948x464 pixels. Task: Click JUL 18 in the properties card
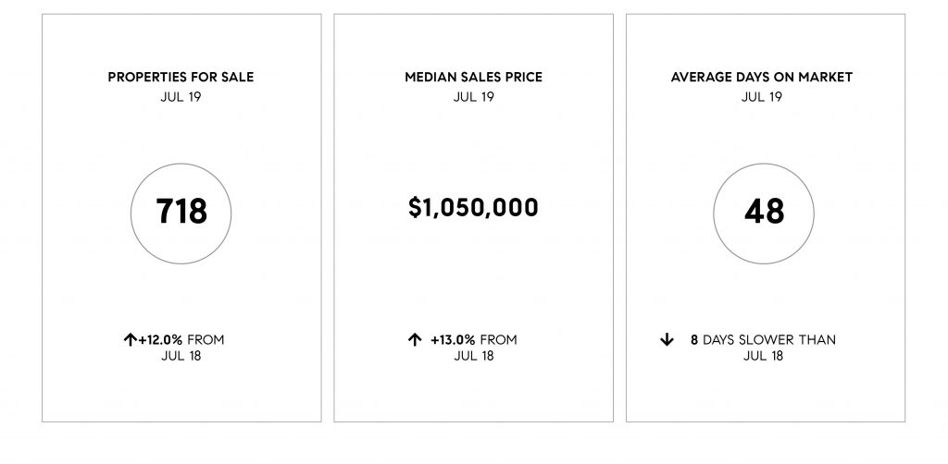[181, 356]
